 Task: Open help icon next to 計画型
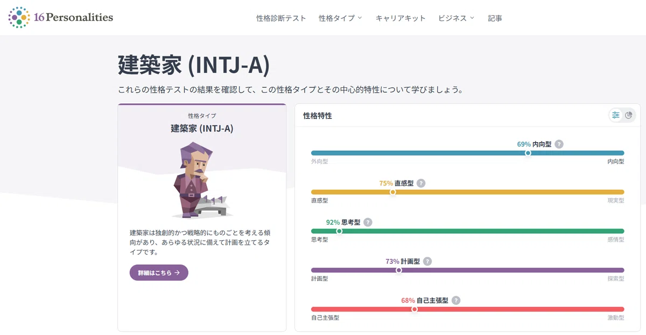[x=427, y=261]
